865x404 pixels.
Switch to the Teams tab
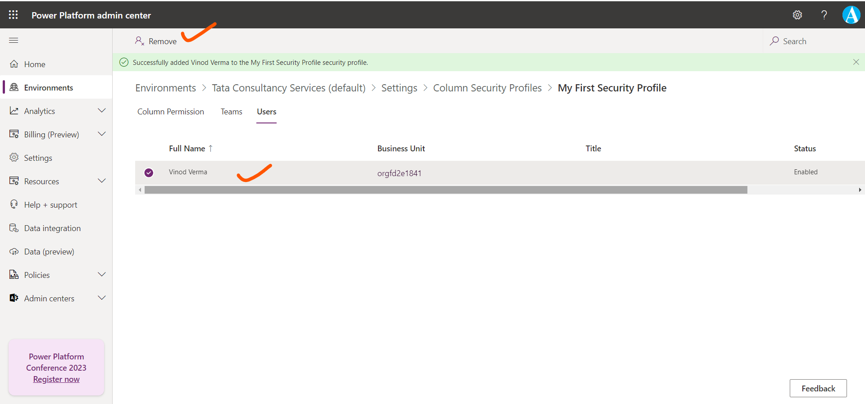231,112
